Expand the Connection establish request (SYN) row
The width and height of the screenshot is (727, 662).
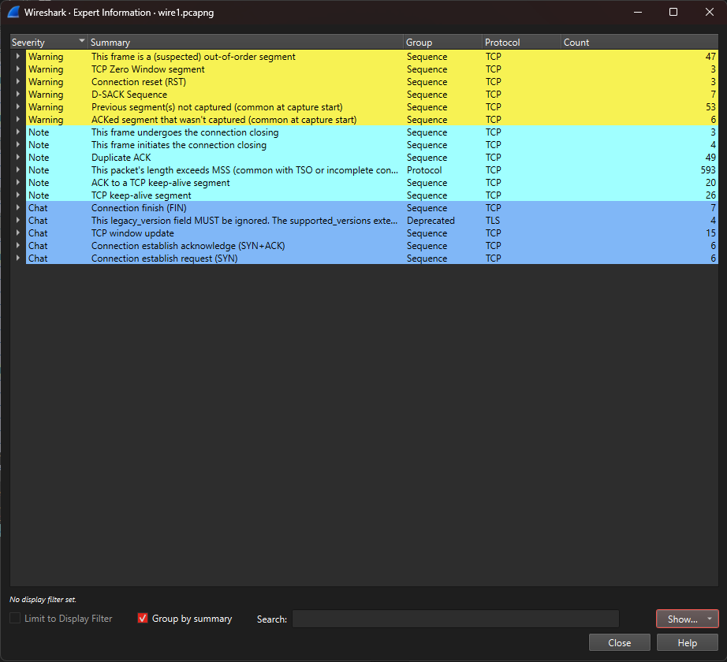click(x=17, y=258)
